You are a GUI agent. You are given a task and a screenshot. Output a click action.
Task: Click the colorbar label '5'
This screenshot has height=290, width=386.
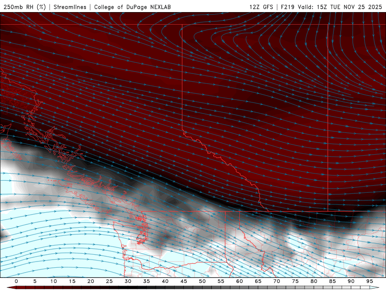(x=35, y=281)
